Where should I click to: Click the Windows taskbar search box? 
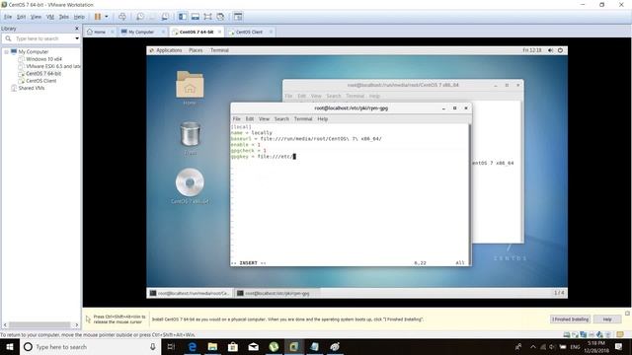point(90,346)
